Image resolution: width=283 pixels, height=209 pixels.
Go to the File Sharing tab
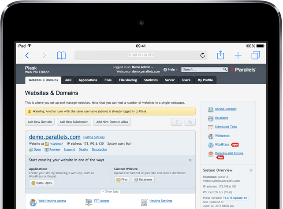[x=128, y=80]
